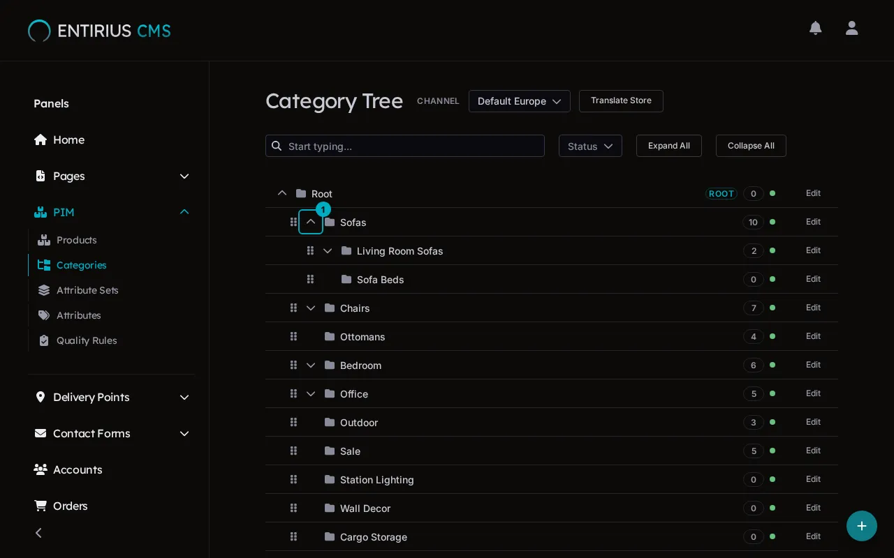This screenshot has height=558, width=894.
Task: Click the drag handle of Wall Decor
Action: (293, 508)
